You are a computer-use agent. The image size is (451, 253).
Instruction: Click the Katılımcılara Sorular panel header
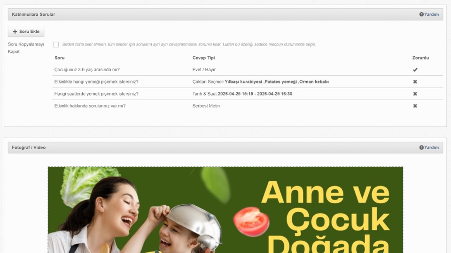click(x=33, y=15)
